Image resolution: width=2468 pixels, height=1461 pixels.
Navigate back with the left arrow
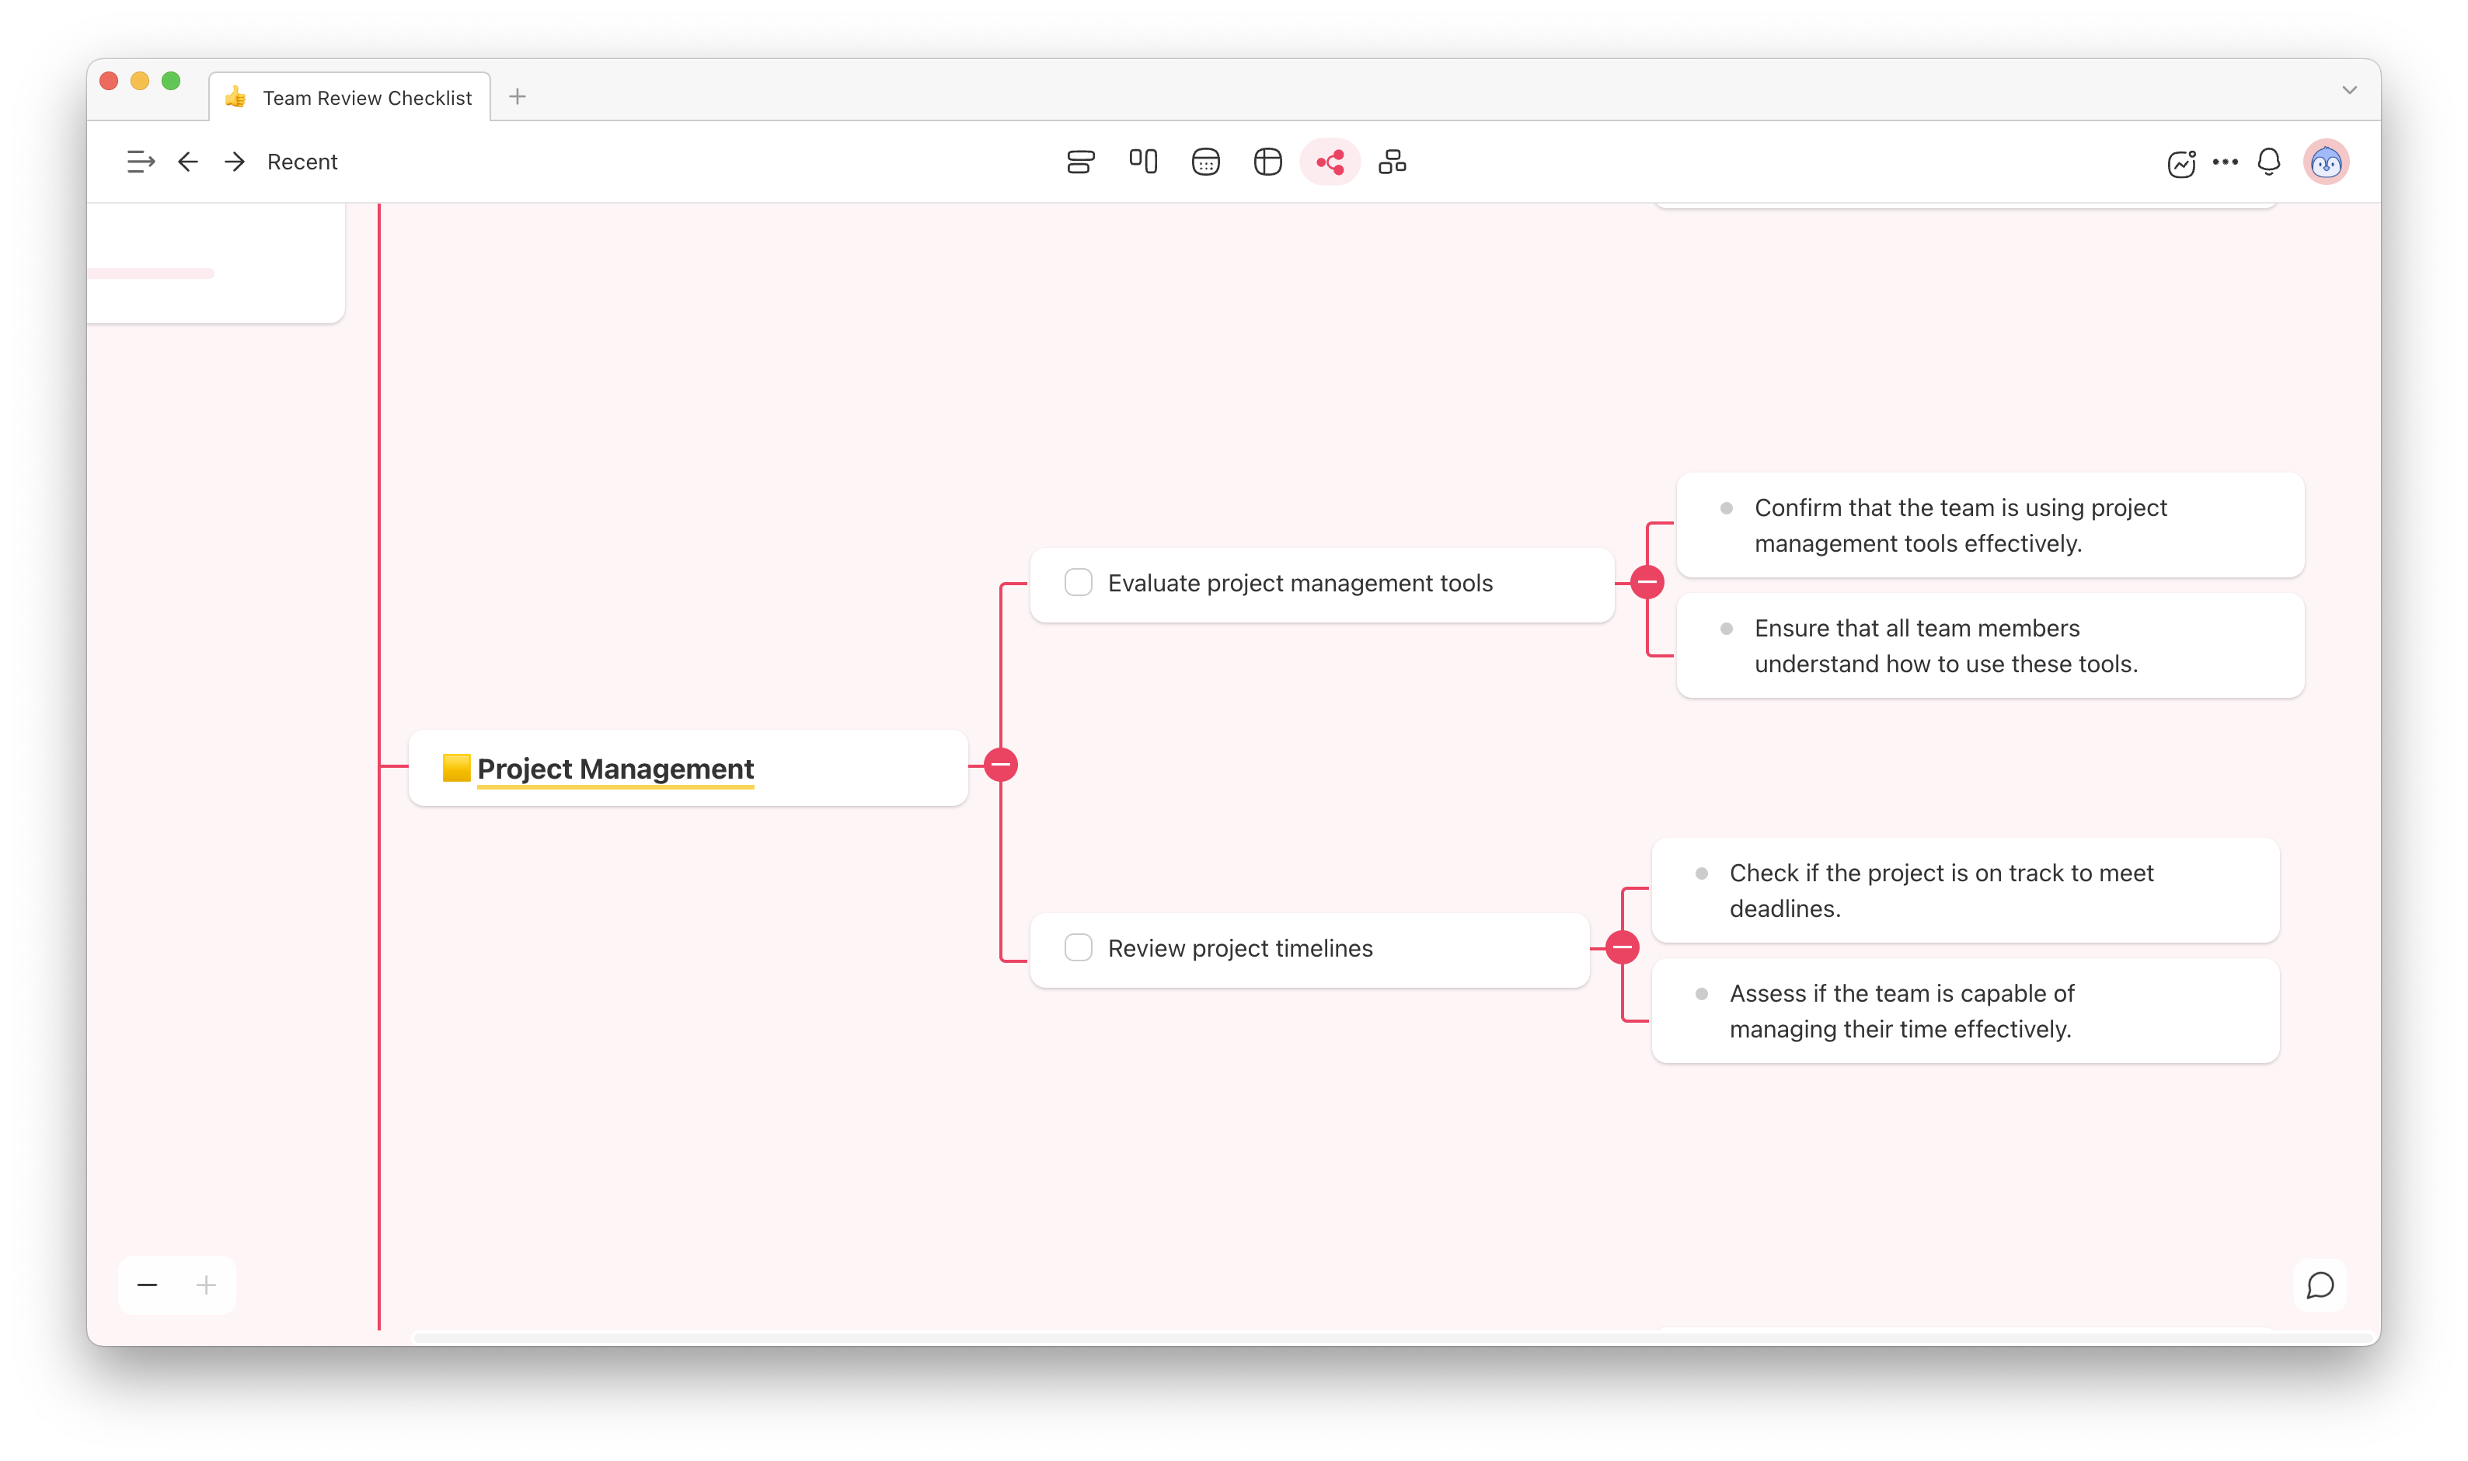(187, 162)
